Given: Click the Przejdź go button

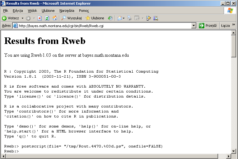Looking at the screenshot, I should pos(208,26).
